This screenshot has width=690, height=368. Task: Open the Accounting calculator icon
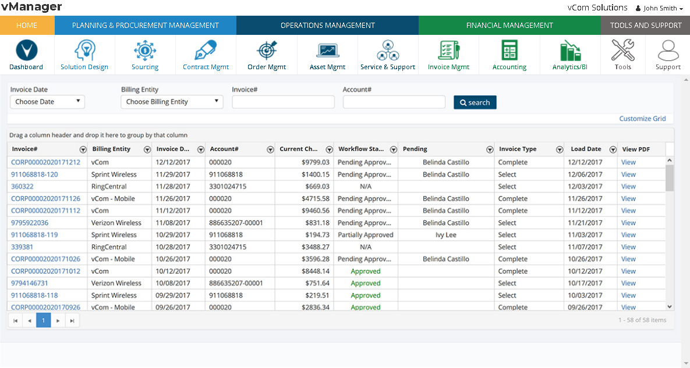click(x=509, y=51)
